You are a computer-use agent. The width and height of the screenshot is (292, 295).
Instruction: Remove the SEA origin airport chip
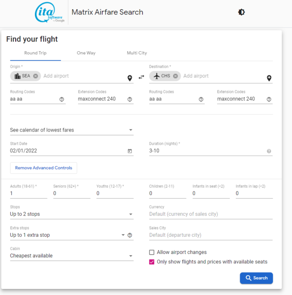coord(36,76)
